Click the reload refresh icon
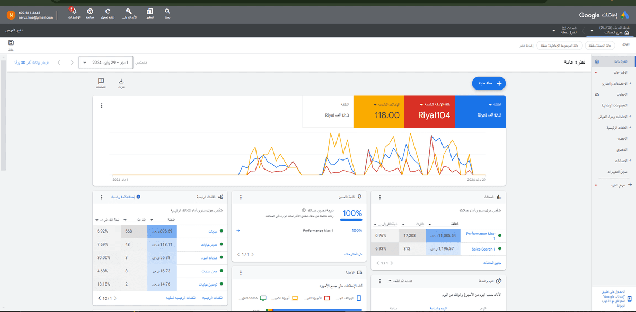The height and width of the screenshot is (312, 636). 108,11
